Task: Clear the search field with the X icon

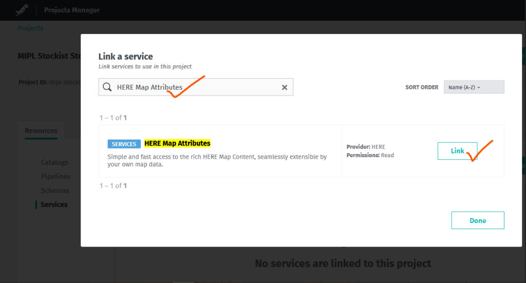Action: click(285, 87)
